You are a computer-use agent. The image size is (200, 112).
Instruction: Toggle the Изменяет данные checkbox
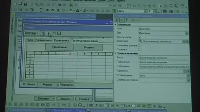[140, 45]
